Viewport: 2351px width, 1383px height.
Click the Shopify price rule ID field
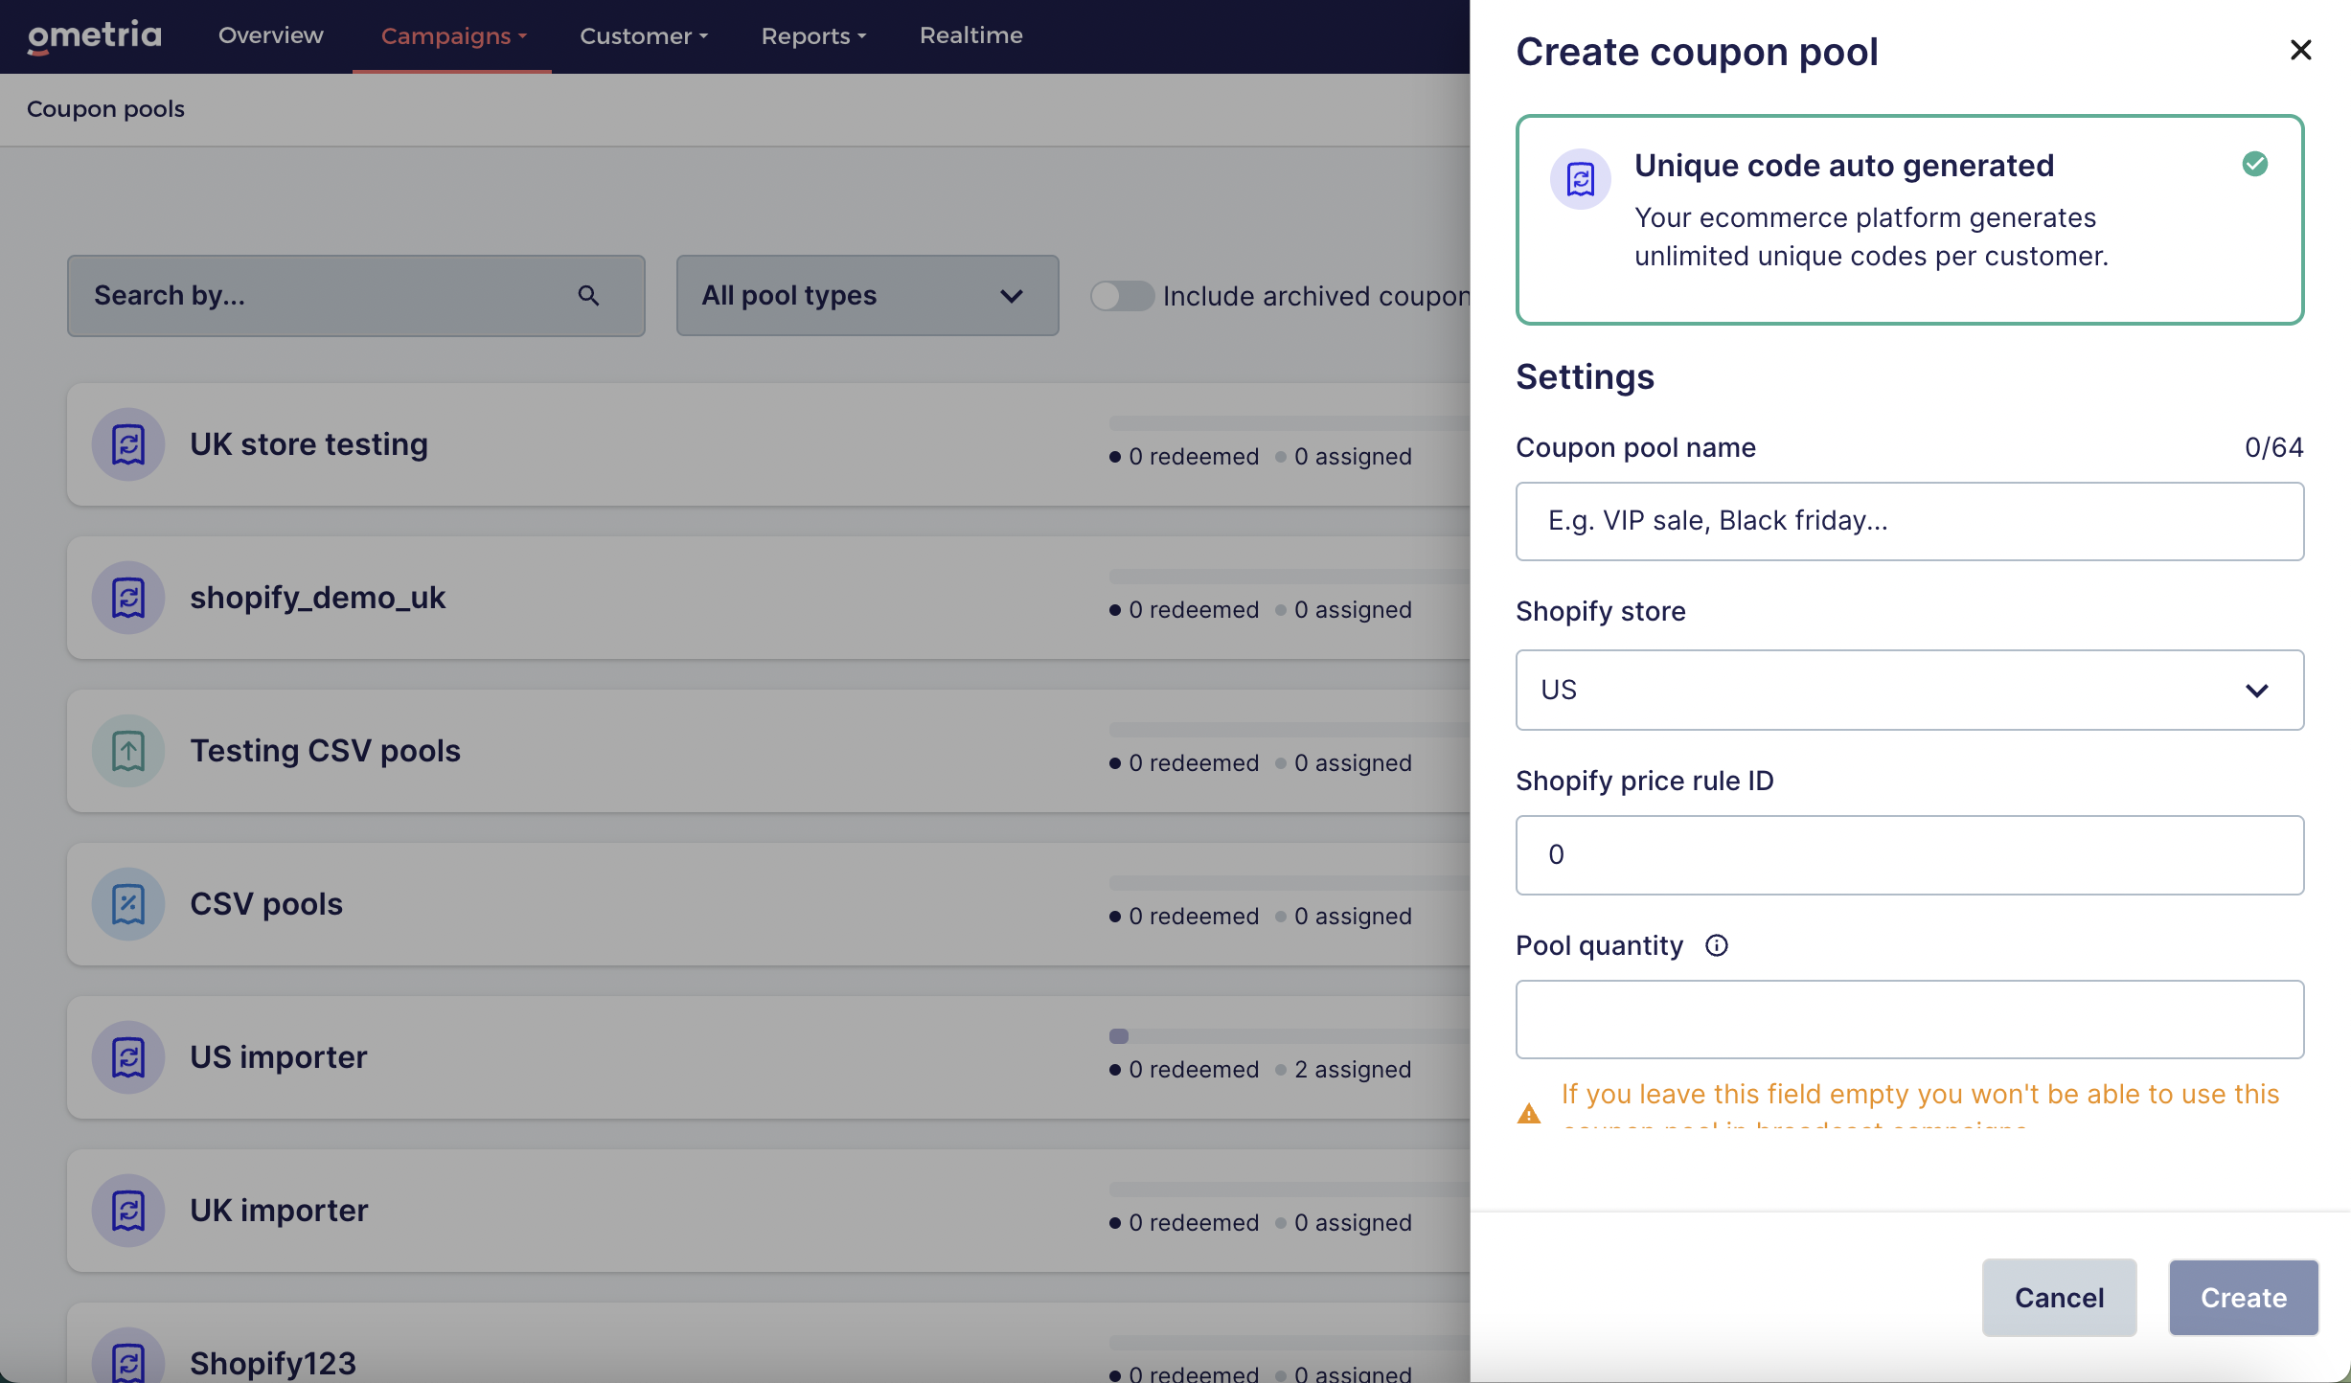(1909, 855)
